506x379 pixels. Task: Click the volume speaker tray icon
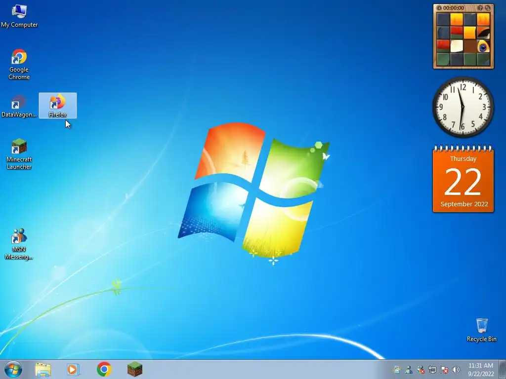point(456,370)
